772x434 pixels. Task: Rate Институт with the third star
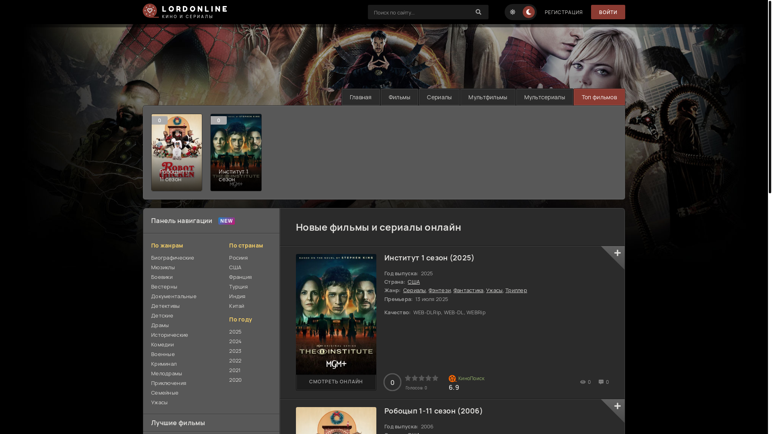pyautogui.click(x=422, y=378)
